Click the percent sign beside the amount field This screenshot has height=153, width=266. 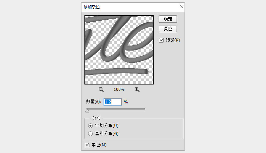(126, 102)
